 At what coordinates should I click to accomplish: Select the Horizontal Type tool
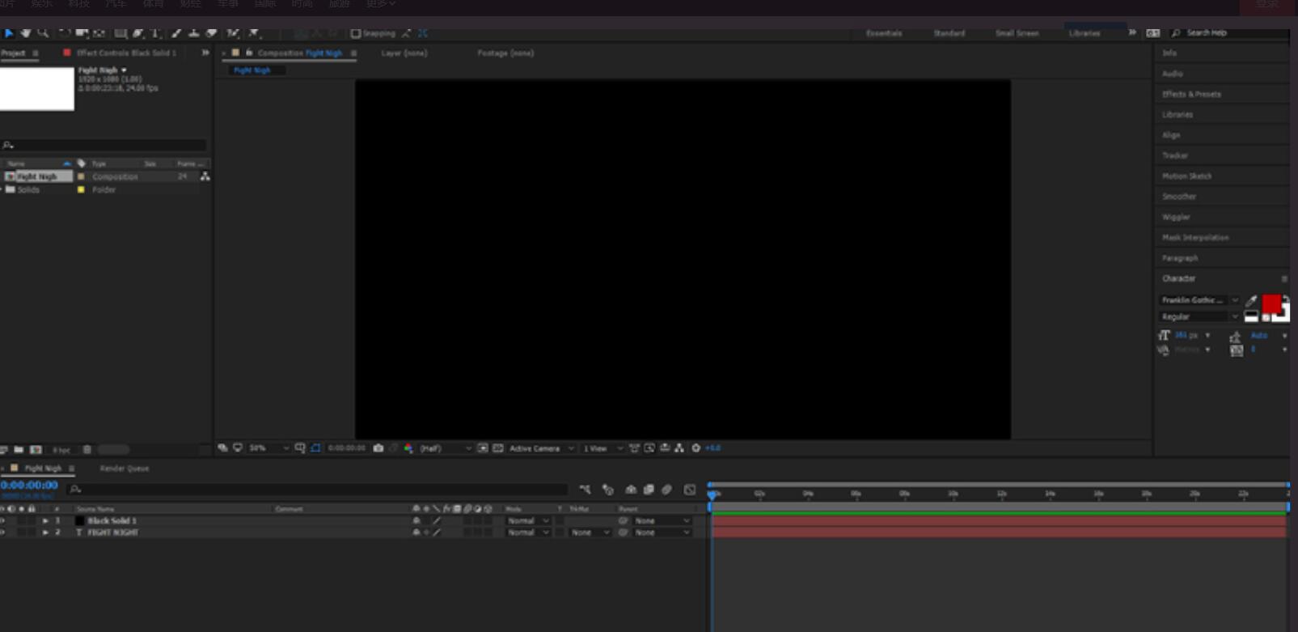[x=155, y=33]
